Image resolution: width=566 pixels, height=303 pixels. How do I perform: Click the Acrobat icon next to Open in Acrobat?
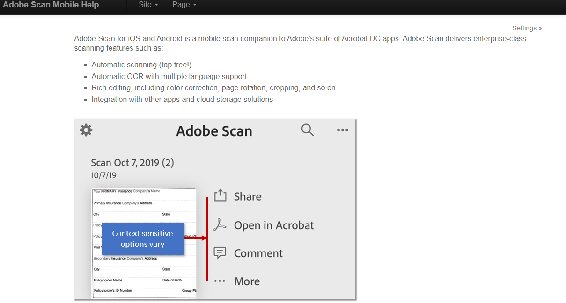point(220,225)
